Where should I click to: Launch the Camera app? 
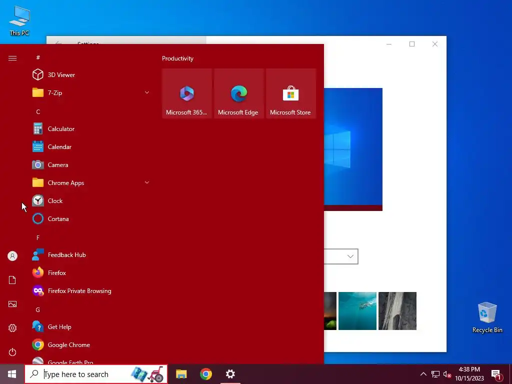[91, 164]
